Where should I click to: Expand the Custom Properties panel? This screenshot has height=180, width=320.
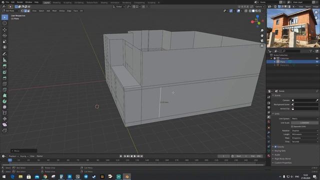point(283,163)
